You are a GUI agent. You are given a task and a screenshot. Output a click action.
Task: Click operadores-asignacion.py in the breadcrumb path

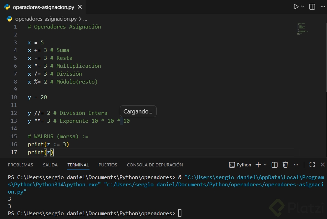[46, 19]
